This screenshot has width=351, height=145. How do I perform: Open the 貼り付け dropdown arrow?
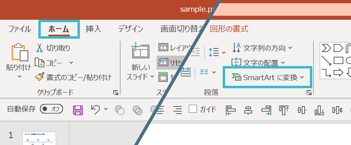[x=19, y=77]
